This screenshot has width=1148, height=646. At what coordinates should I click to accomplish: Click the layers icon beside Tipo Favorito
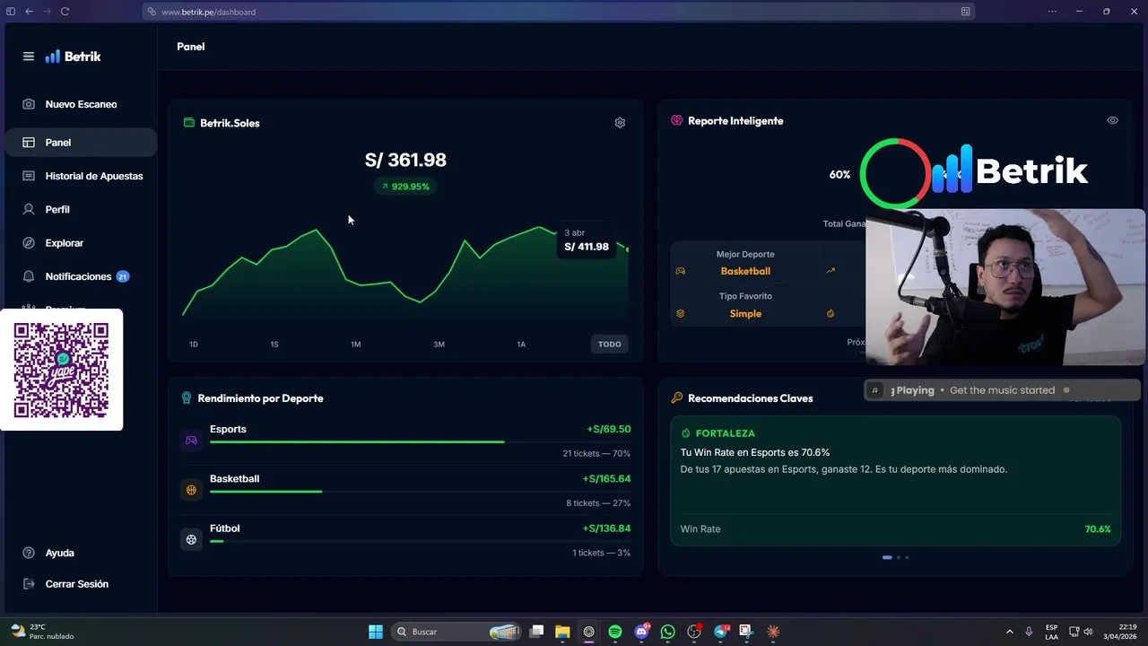[x=680, y=314]
